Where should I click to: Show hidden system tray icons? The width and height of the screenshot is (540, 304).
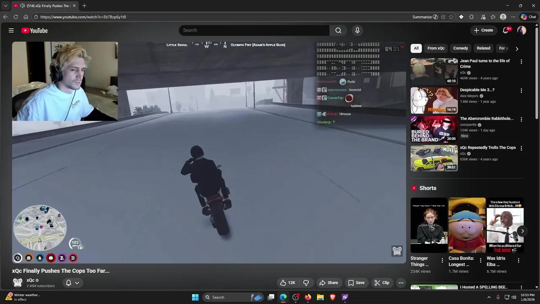(489, 297)
